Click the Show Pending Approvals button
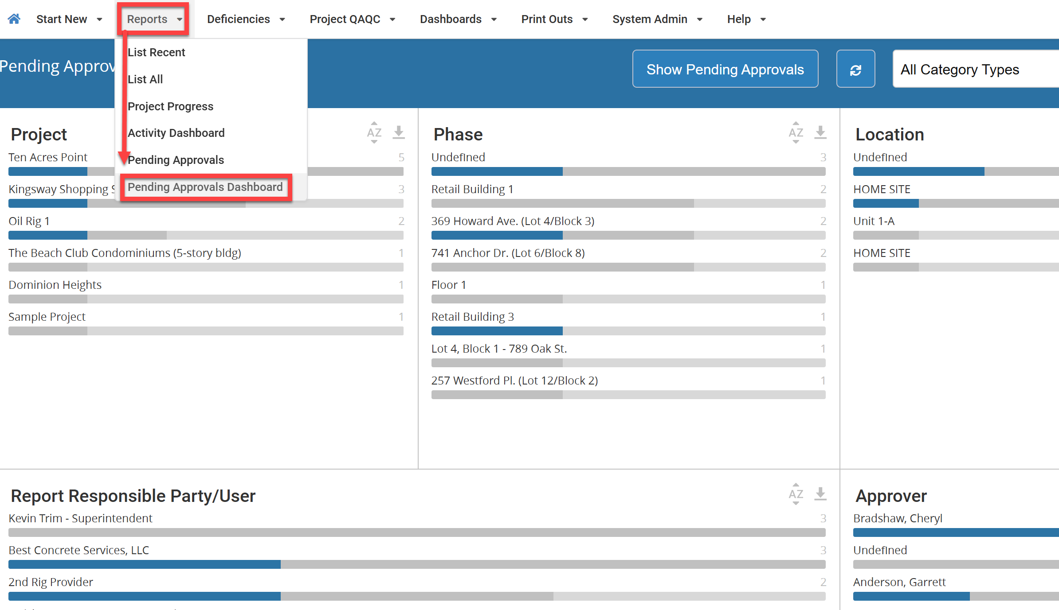1059x610 pixels. click(x=725, y=69)
